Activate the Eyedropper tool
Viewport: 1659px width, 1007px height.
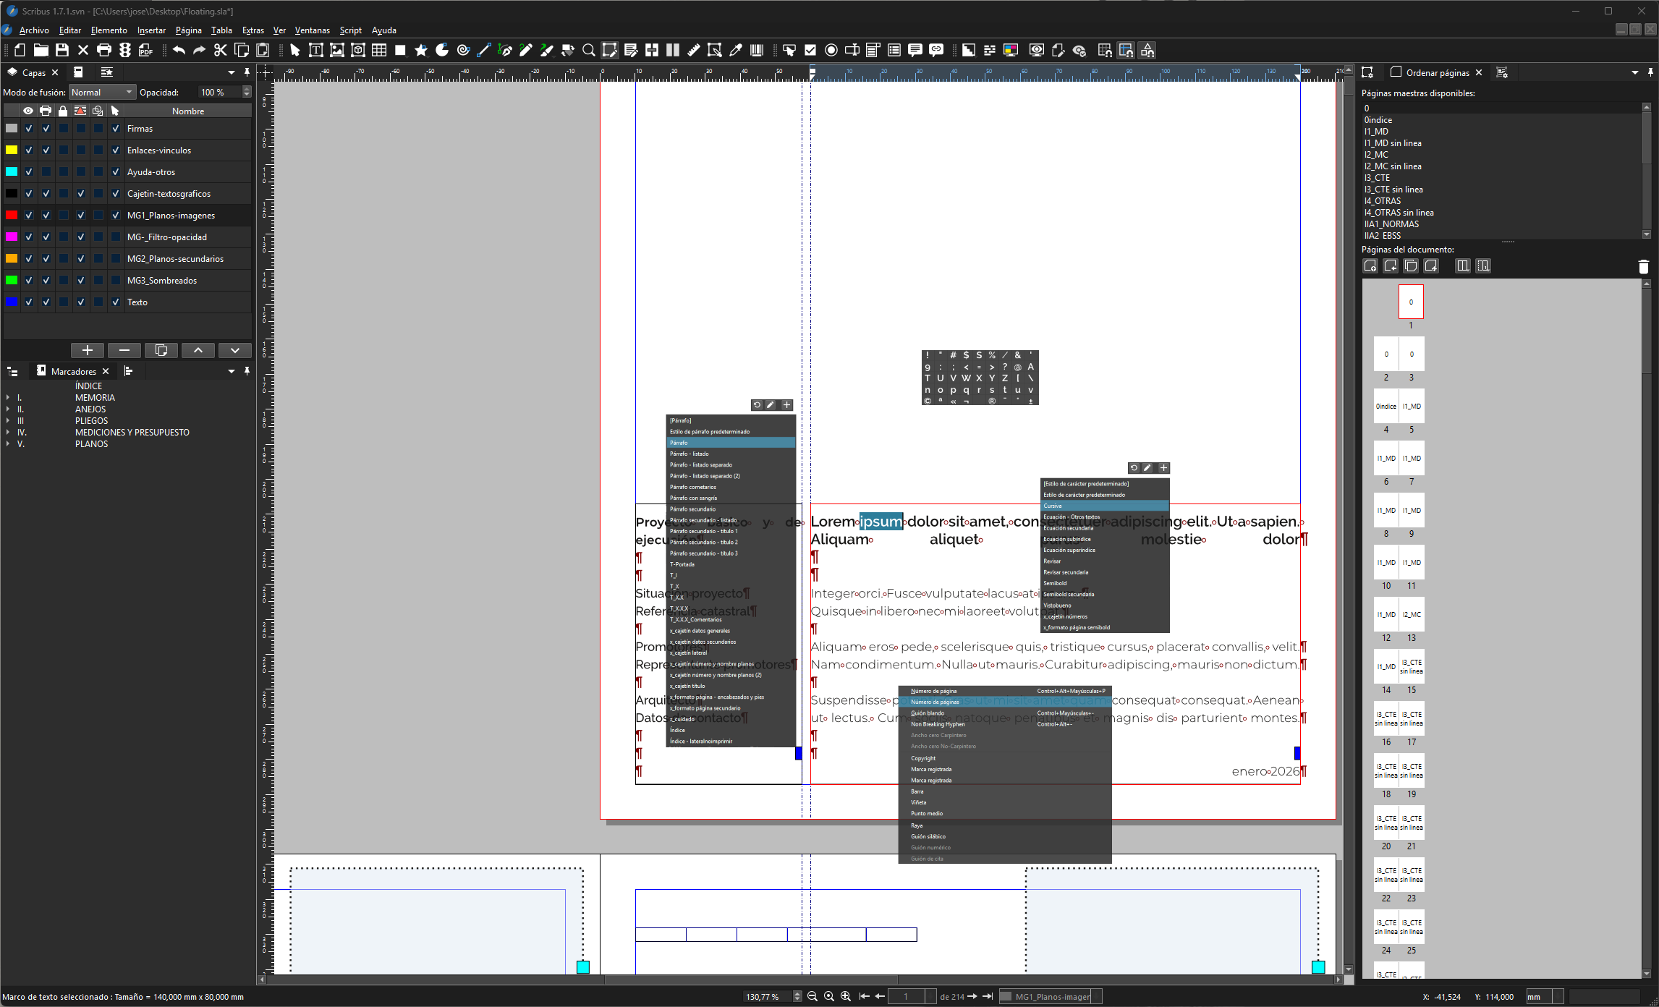(735, 50)
